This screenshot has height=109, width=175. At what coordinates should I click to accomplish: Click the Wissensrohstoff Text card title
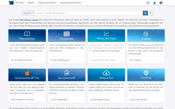tap(27, 78)
